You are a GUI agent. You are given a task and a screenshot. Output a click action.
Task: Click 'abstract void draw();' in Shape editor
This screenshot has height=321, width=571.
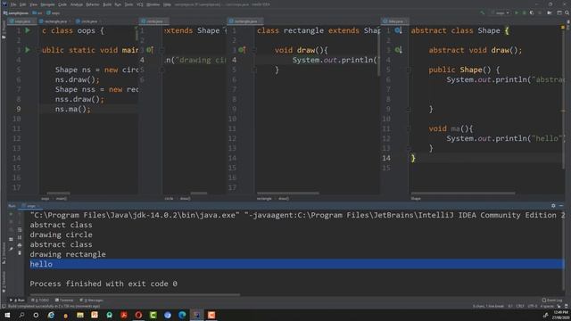pos(476,50)
